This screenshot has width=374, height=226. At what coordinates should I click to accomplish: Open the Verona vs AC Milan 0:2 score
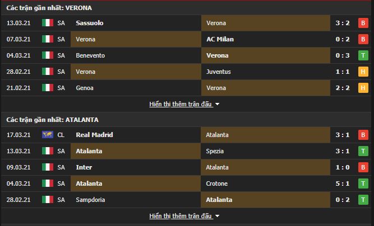(x=343, y=39)
